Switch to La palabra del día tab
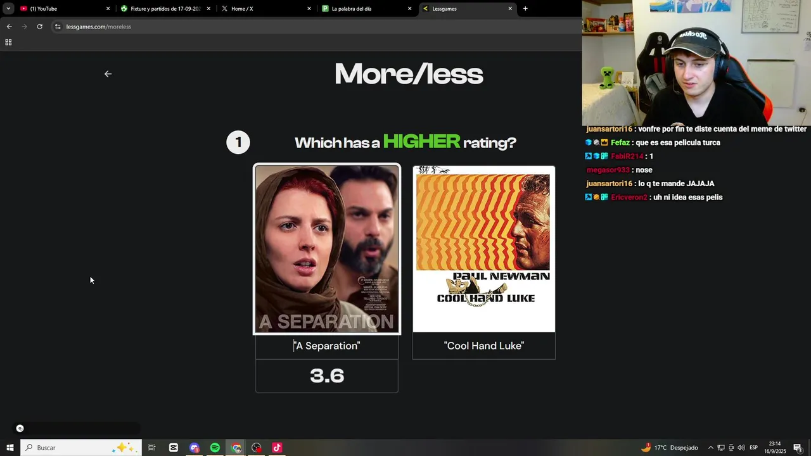 pyautogui.click(x=366, y=9)
